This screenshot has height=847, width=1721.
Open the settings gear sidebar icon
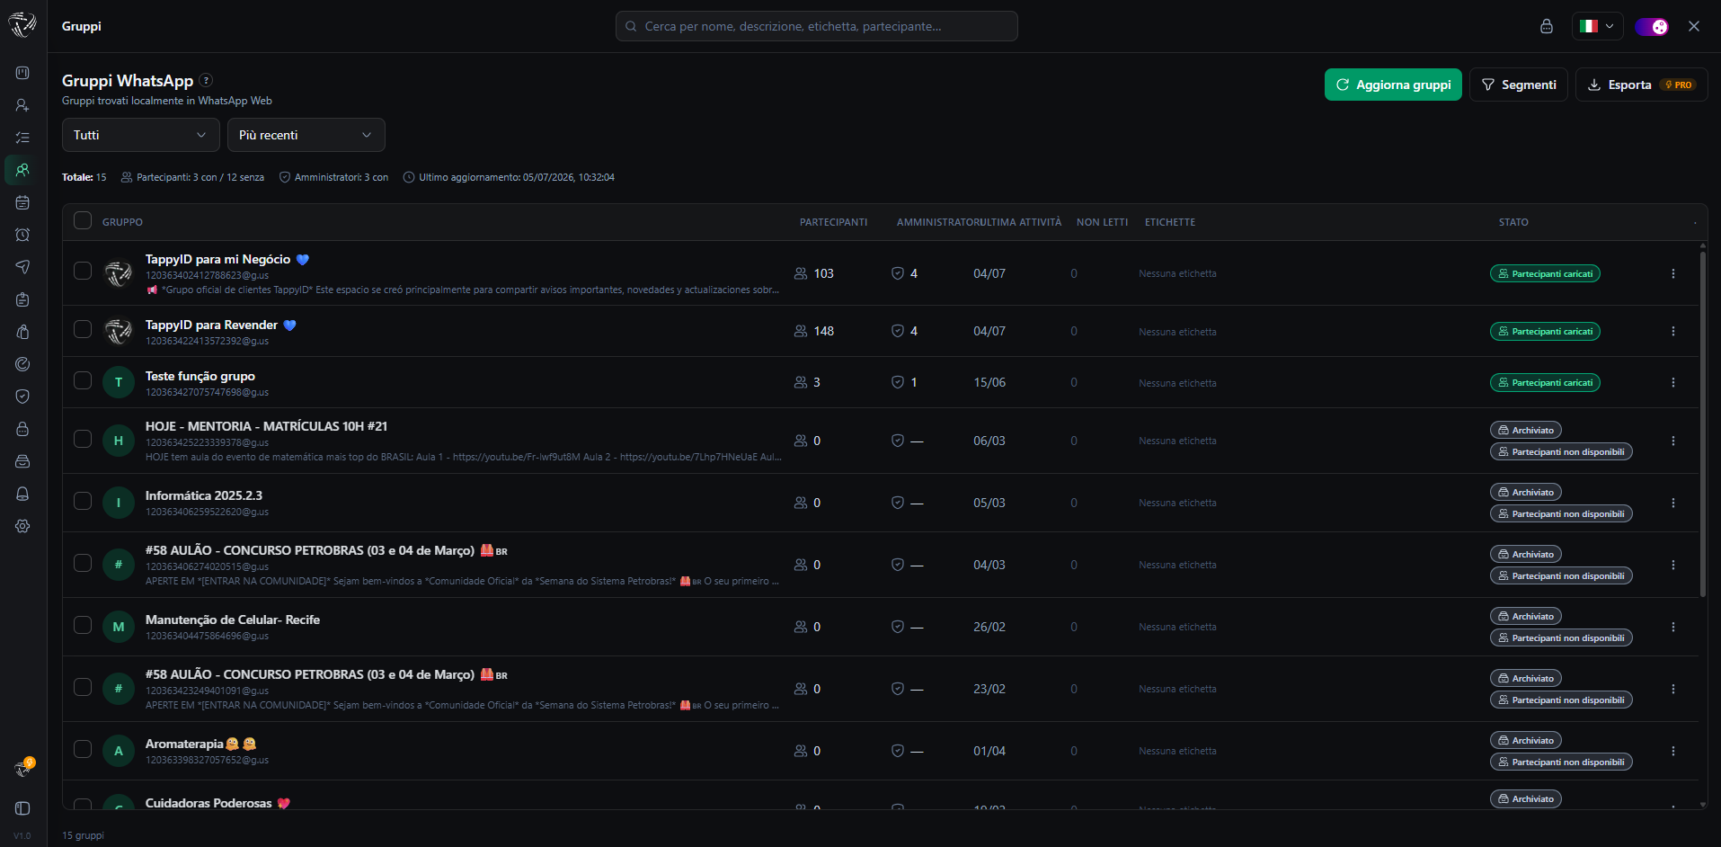pyautogui.click(x=22, y=526)
